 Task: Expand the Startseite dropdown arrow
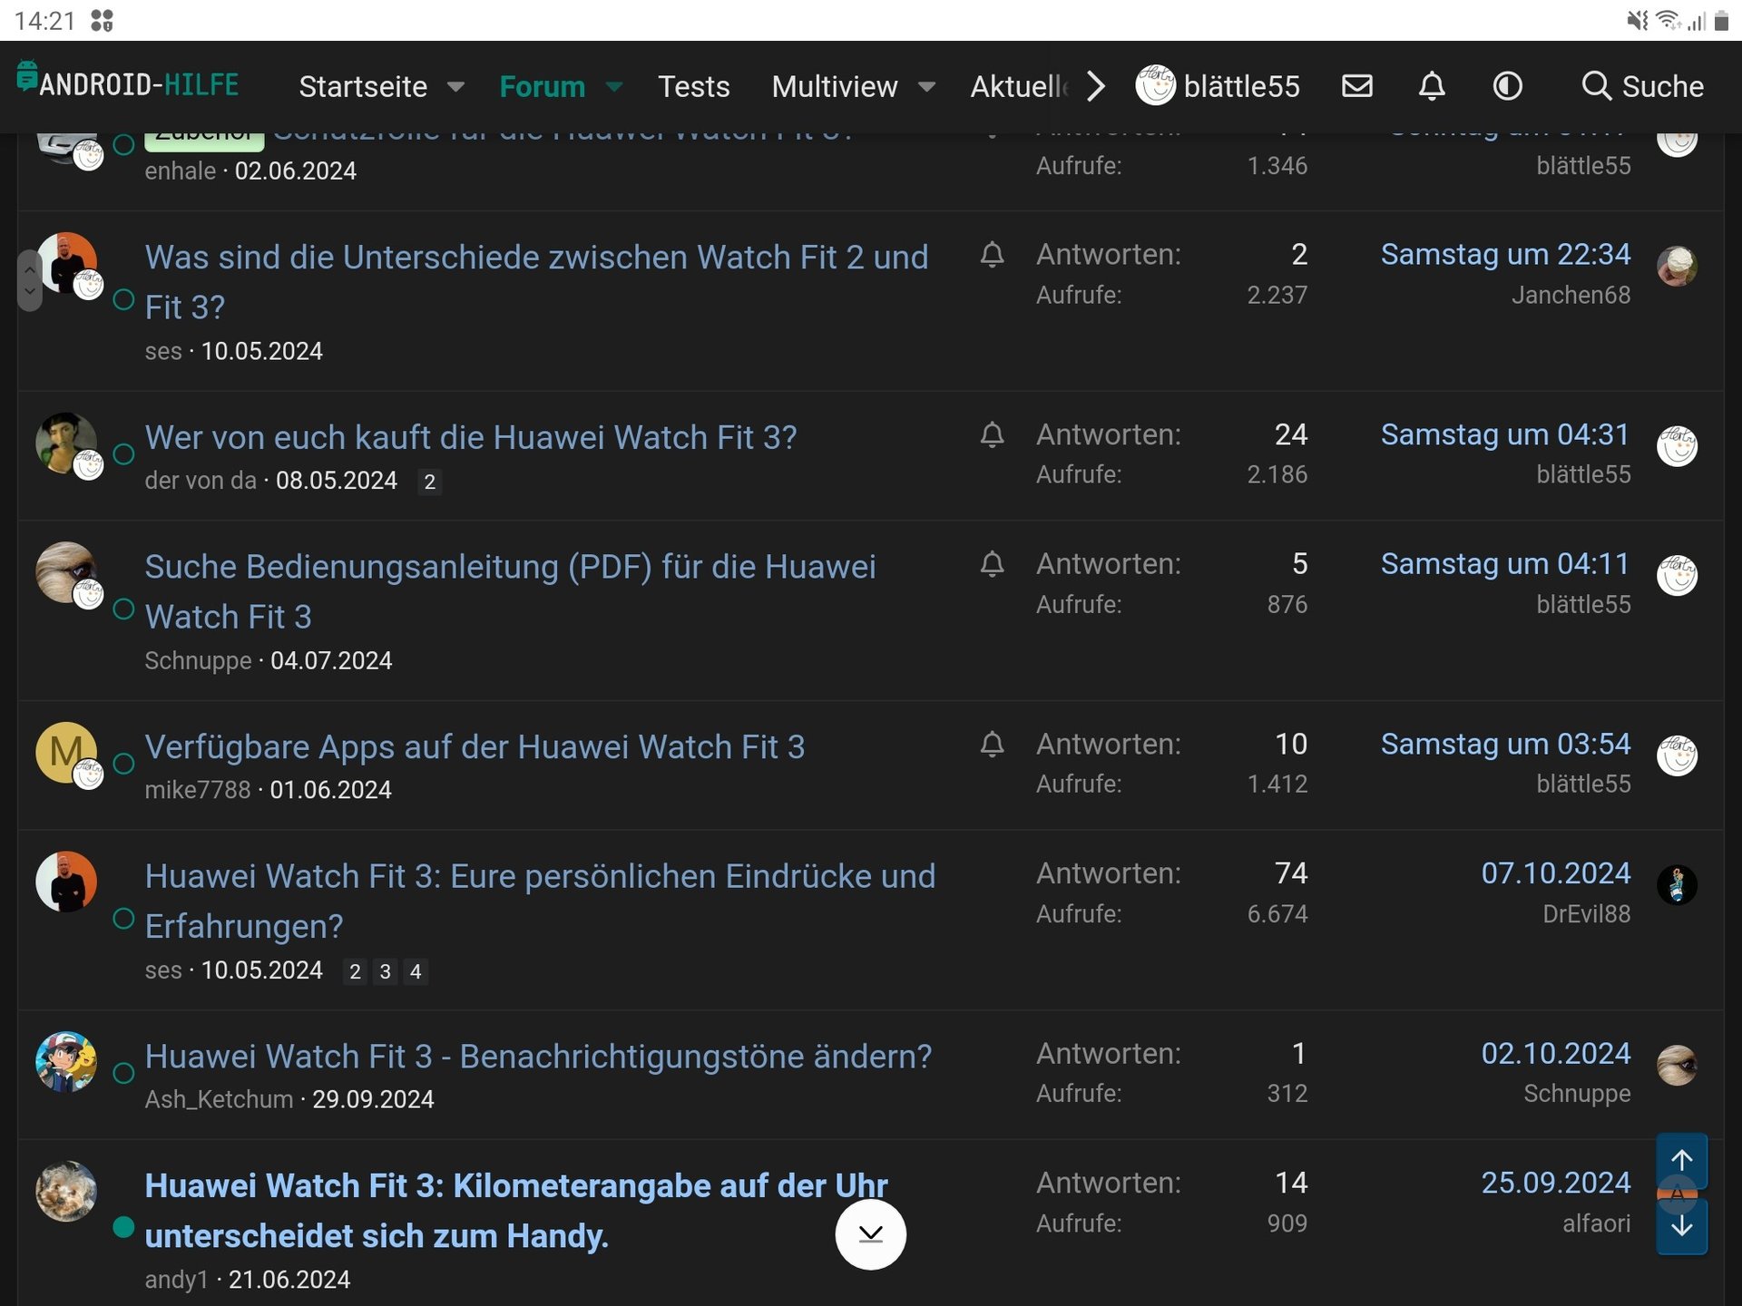coord(456,87)
